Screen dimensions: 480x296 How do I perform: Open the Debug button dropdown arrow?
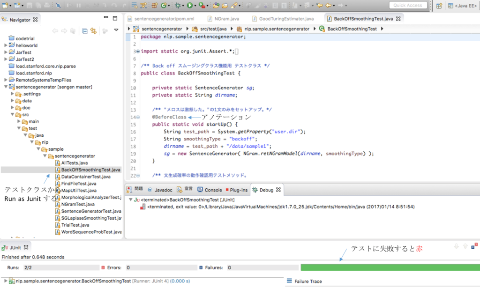tap(183, 6)
